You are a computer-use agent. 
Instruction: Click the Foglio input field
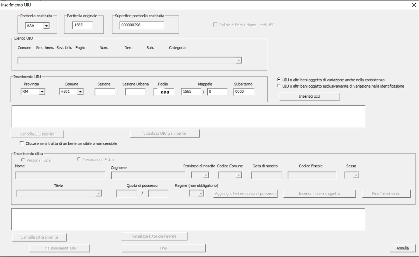click(x=164, y=92)
